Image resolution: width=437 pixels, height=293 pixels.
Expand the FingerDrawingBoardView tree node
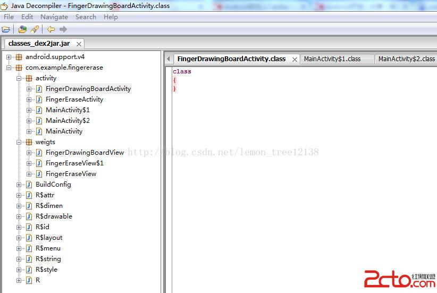pyautogui.click(x=29, y=153)
